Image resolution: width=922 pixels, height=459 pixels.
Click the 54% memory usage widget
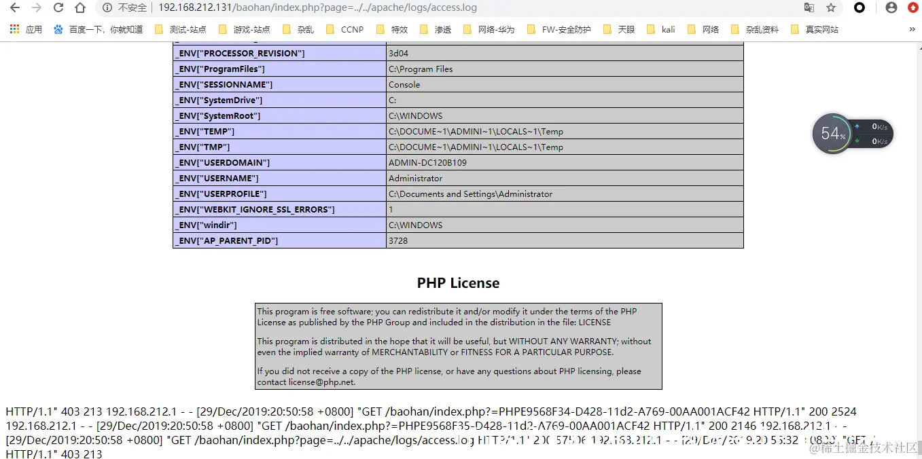(x=832, y=134)
